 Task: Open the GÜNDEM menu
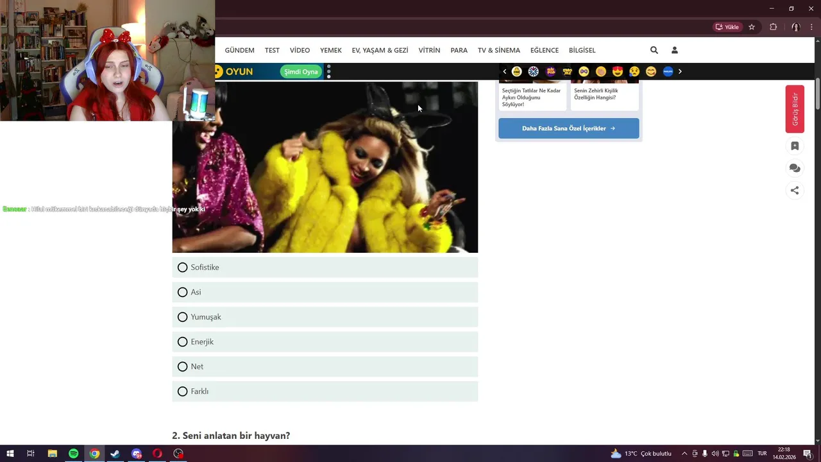coord(239,50)
